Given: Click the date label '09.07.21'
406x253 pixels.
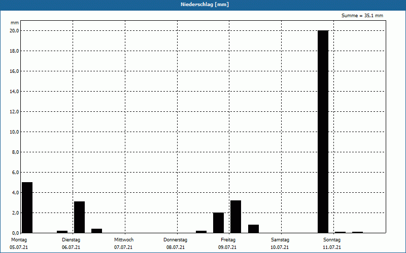Looking at the screenshot, I should click(x=227, y=247).
